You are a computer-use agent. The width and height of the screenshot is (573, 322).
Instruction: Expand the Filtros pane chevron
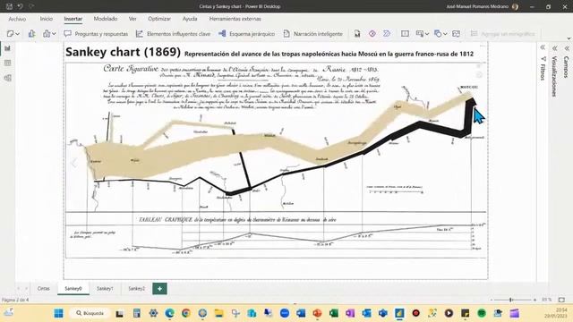543,47
